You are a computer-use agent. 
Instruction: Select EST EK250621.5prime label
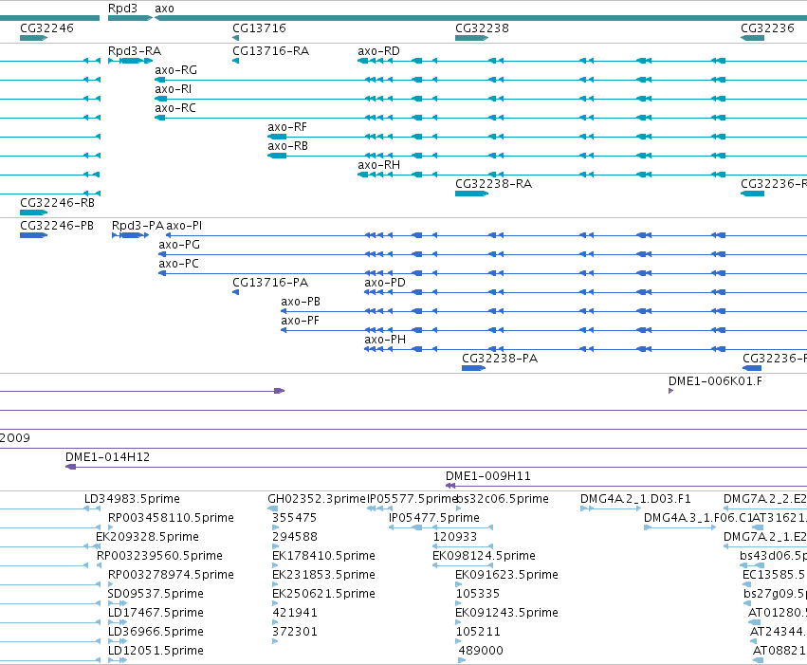point(323,595)
